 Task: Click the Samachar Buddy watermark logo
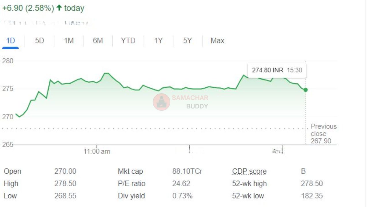pyautogui.click(x=161, y=102)
